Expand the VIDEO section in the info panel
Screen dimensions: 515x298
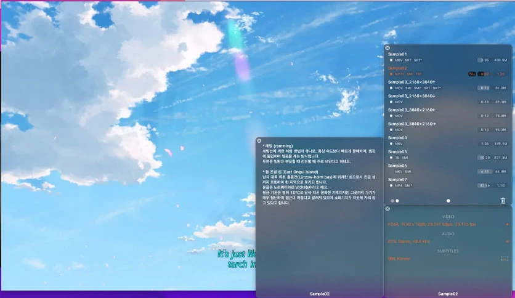448,217
